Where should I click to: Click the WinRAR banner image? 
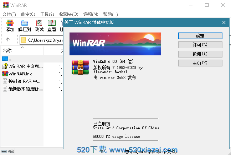[115, 44]
